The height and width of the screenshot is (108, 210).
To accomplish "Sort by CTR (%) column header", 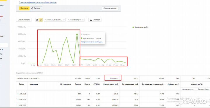I will (x=97, y=84).
